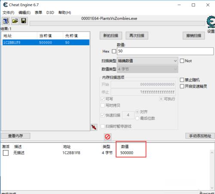The height and width of the screenshot is (194, 215).
Task: Open the process selector computer icon
Action: click(6, 21)
